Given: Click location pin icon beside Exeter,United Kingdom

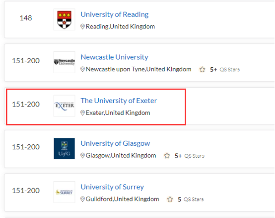Looking at the screenshot, I should 82,113.
